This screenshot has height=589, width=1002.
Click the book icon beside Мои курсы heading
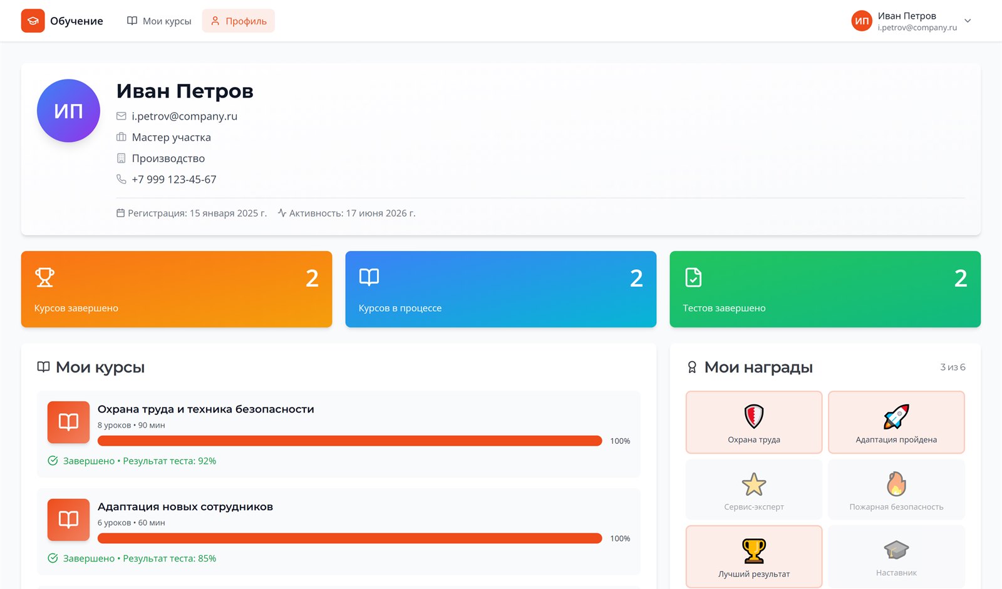point(43,367)
